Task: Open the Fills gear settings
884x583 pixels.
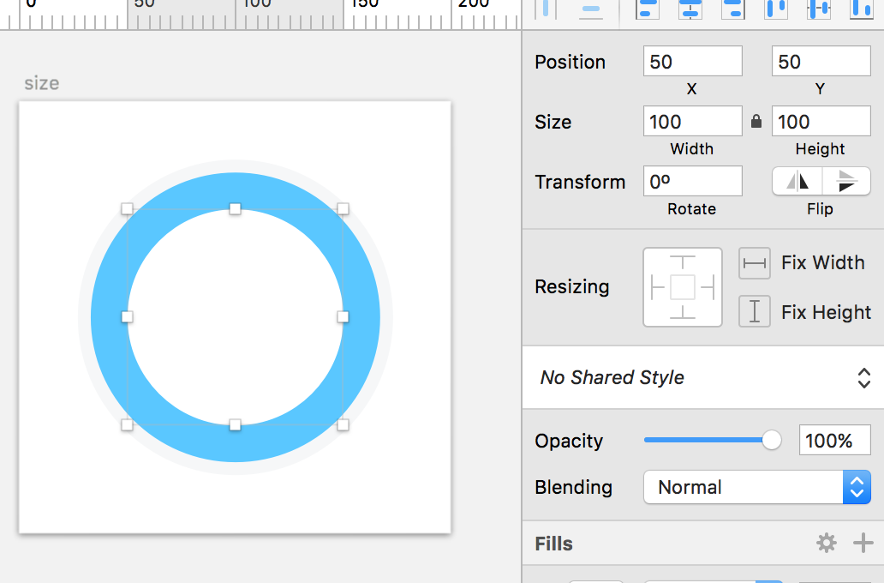Action: click(x=826, y=543)
